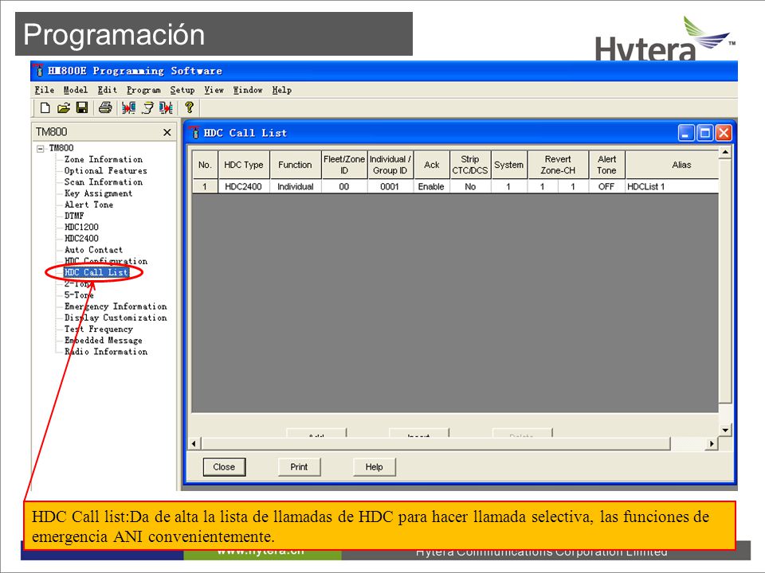
Task: Open the Edit menu
Action: tap(107, 90)
